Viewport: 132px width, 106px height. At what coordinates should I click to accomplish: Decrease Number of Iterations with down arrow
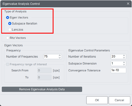(x=124, y=58)
